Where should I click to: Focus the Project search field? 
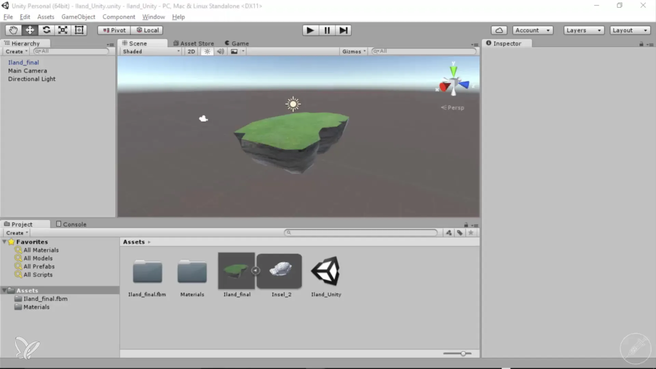pos(361,233)
